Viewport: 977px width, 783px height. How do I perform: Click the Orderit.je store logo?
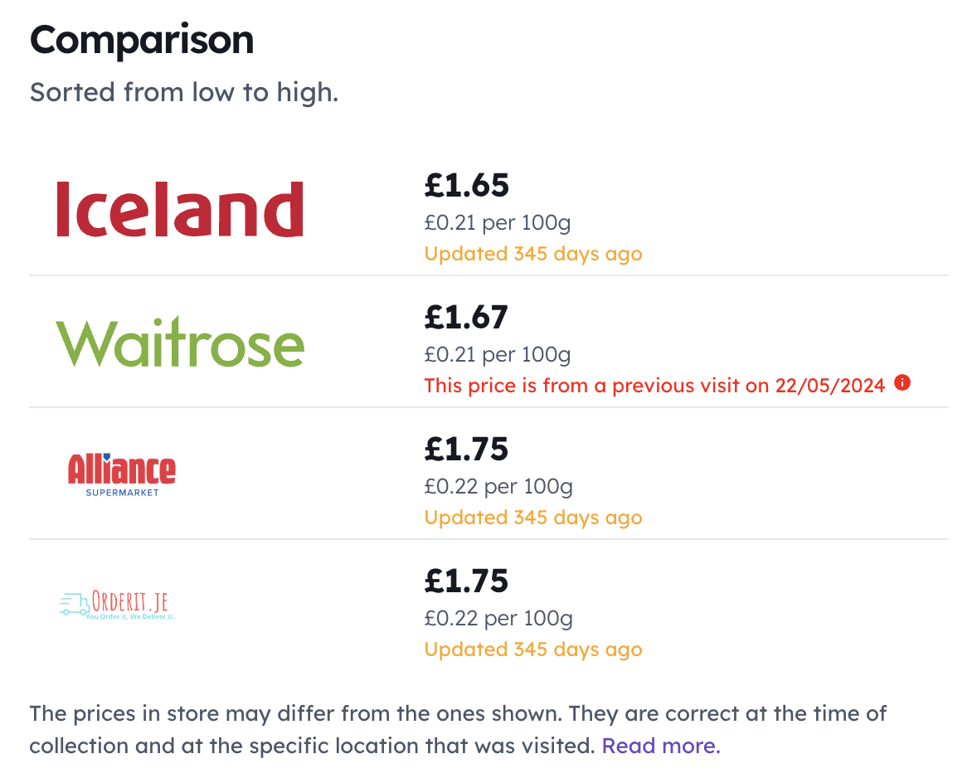(117, 605)
